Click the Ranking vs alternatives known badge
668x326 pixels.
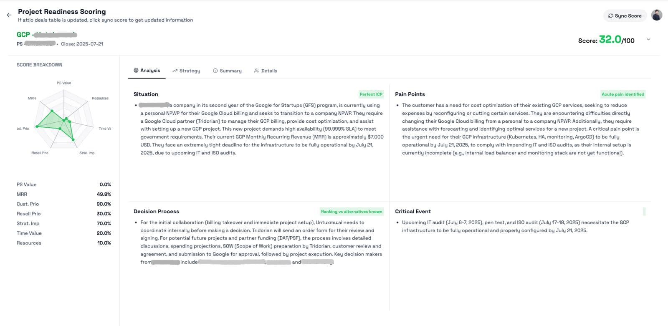pyautogui.click(x=351, y=212)
